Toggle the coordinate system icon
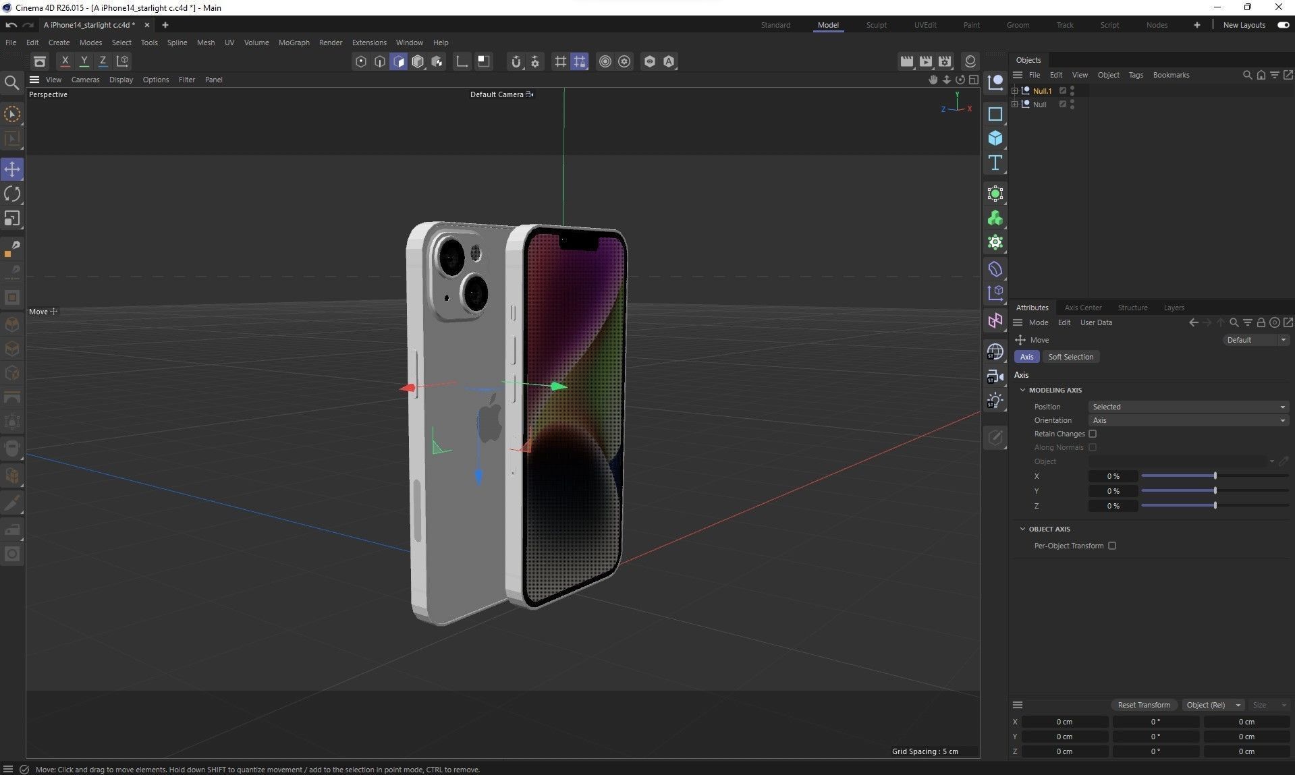Image resolution: width=1295 pixels, height=775 pixels. 122,61
